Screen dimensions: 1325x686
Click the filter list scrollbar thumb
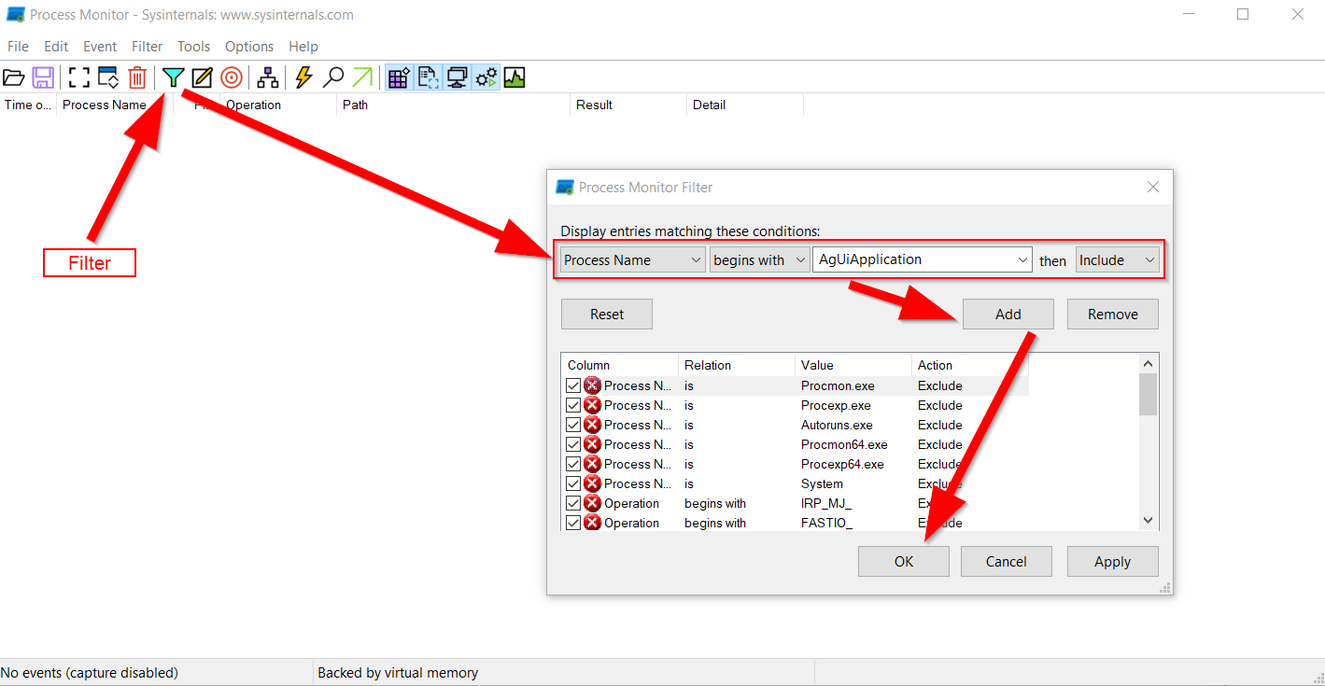(x=1149, y=394)
